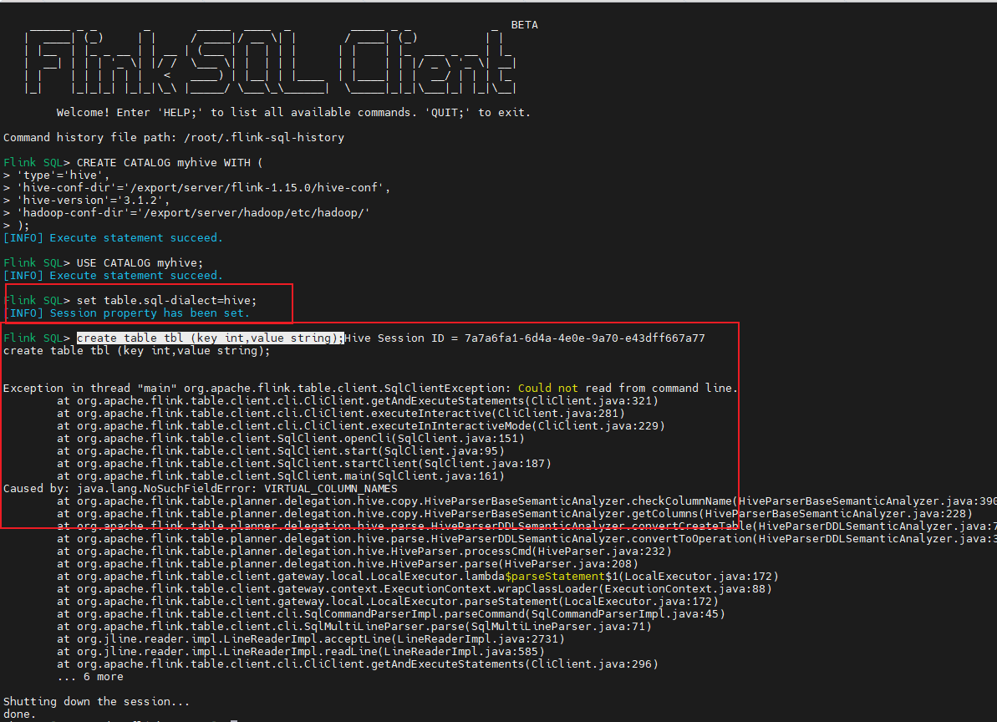Click the HiveParser.processCmd stack line
Image resolution: width=997 pixels, height=722 pixels.
tap(364, 551)
